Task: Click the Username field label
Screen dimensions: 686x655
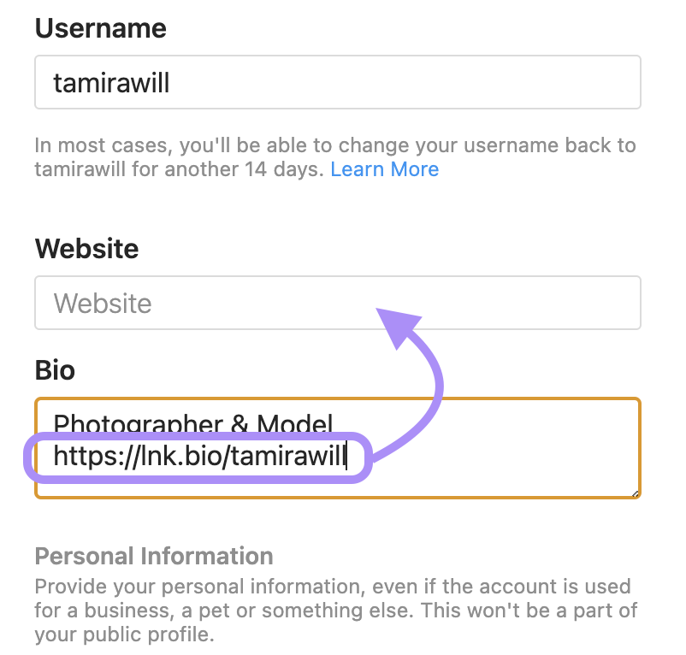Action: click(100, 28)
